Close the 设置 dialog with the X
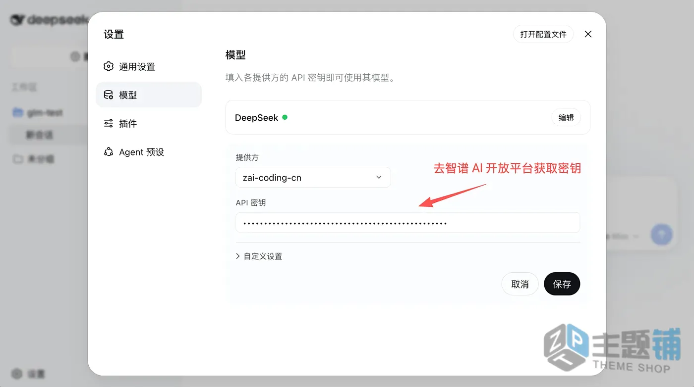The image size is (694, 387). pos(588,34)
